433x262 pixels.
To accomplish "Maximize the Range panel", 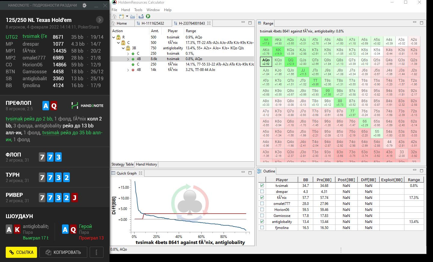I will (422, 23).
